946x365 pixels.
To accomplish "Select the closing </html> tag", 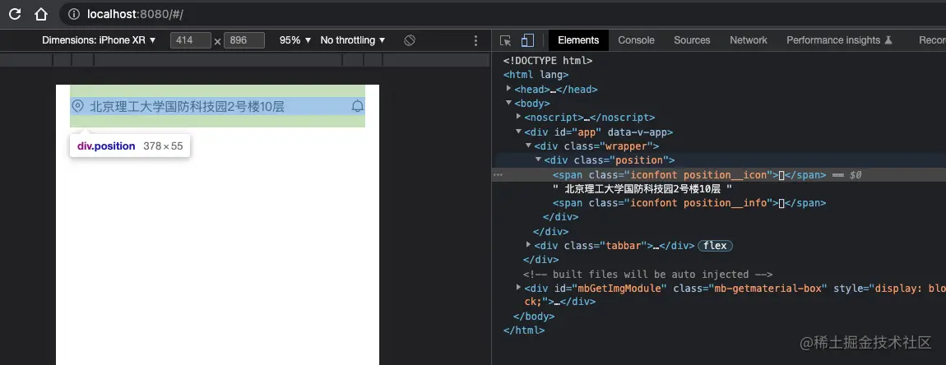I will [x=524, y=330].
